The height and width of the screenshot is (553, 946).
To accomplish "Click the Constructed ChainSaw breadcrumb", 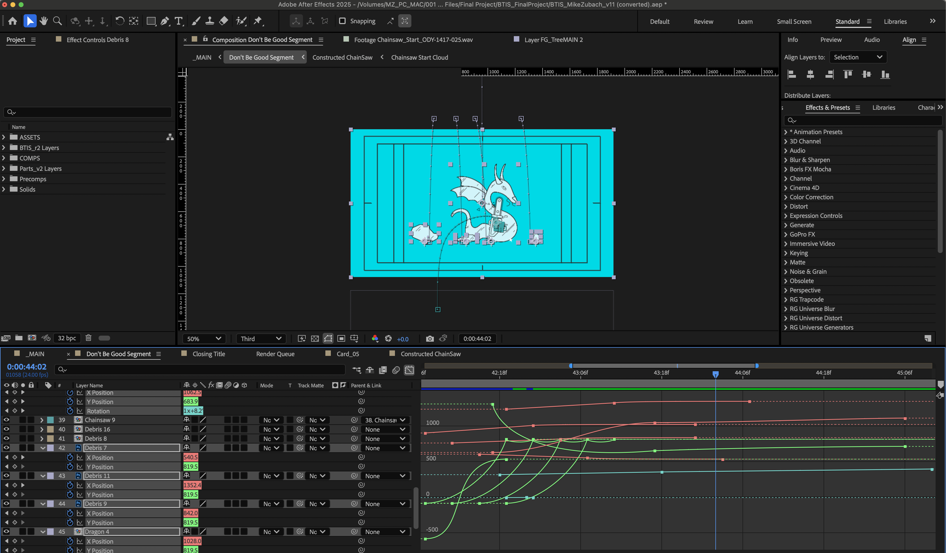I will pos(342,57).
